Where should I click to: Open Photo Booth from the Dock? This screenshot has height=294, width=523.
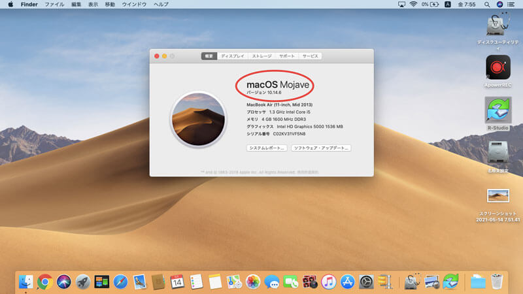pos(309,282)
